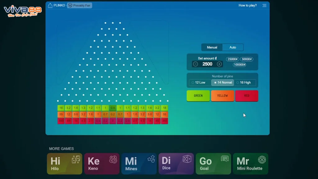Click the Provably Fair shield badge

80,5
